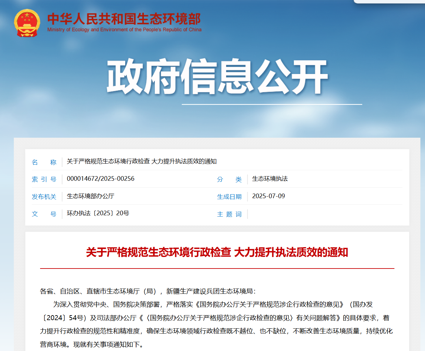Viewport: 425px width, 351px height.
Task: Click the English Ministry of Ecology text
Action: (x=124, y=30)
